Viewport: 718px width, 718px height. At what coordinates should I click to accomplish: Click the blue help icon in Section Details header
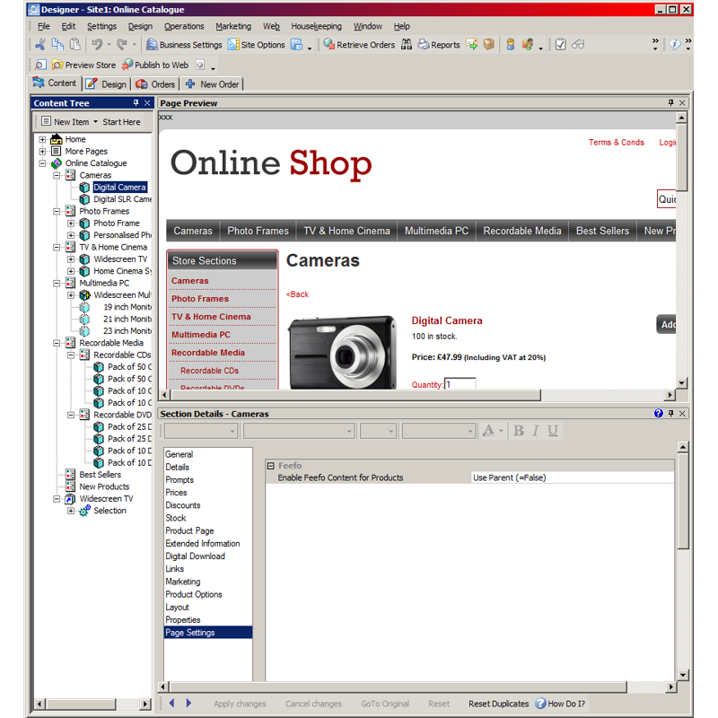(x=659, y=414)
